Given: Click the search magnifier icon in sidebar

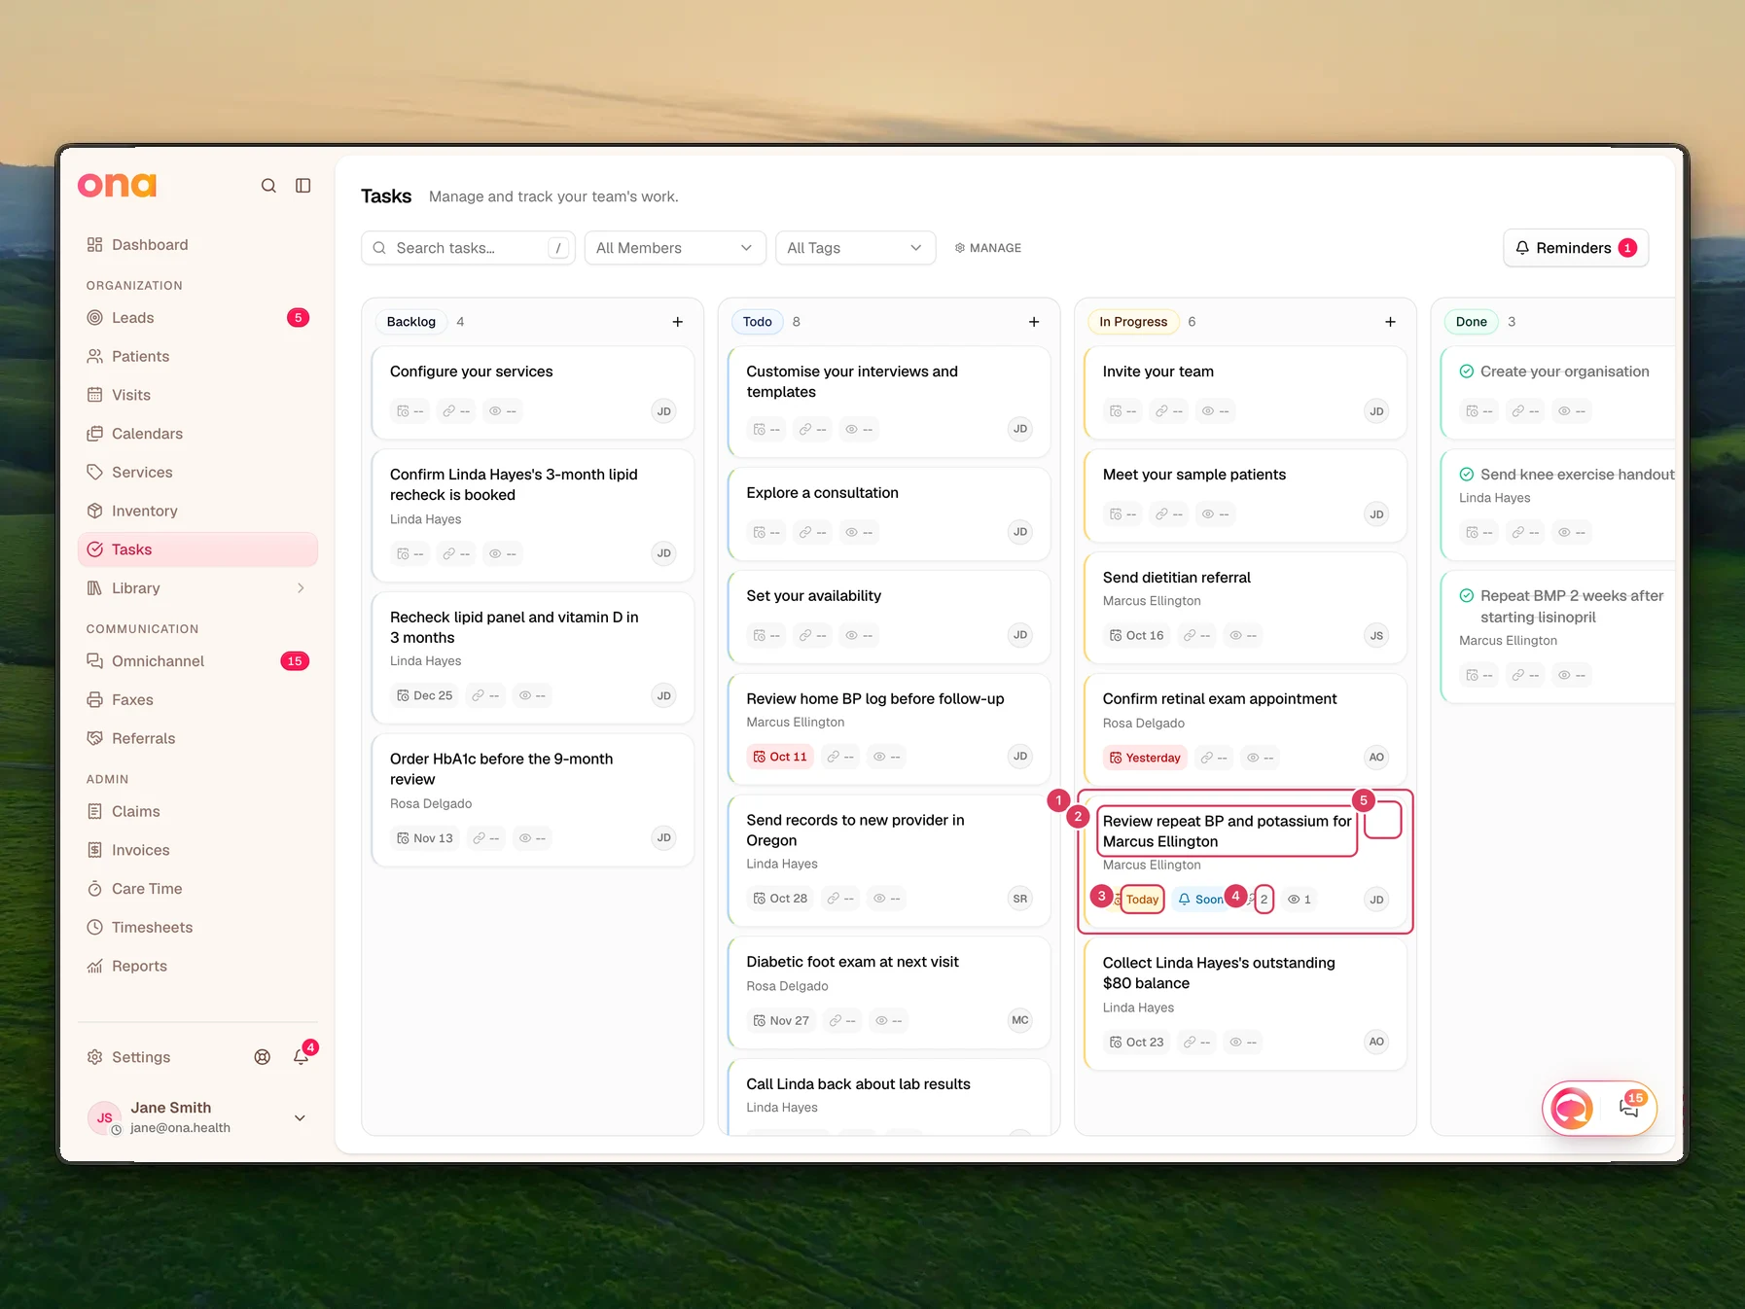Looking at the screenshot, I should coord(268,186).
